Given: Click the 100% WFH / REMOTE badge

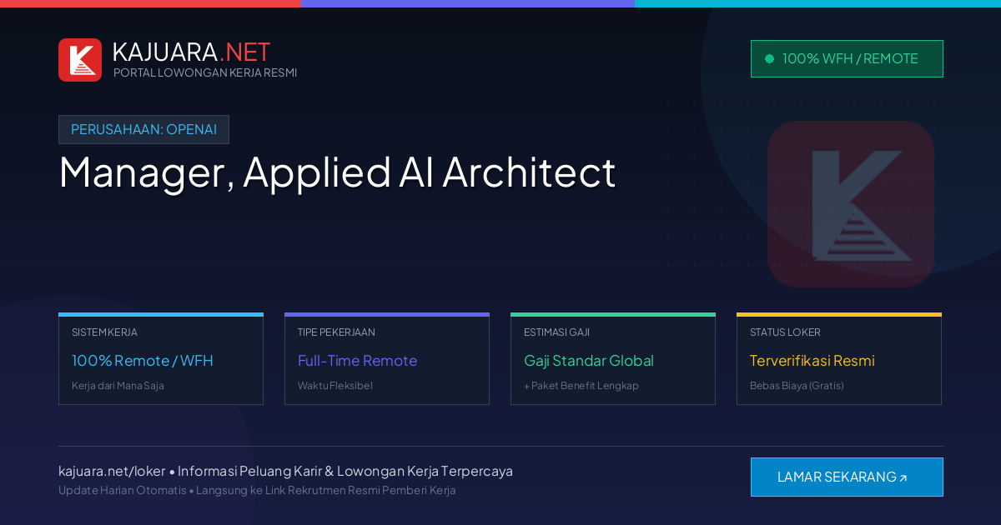Looking at the screenshot, I should pyautogui.click(x=847, y=58).
